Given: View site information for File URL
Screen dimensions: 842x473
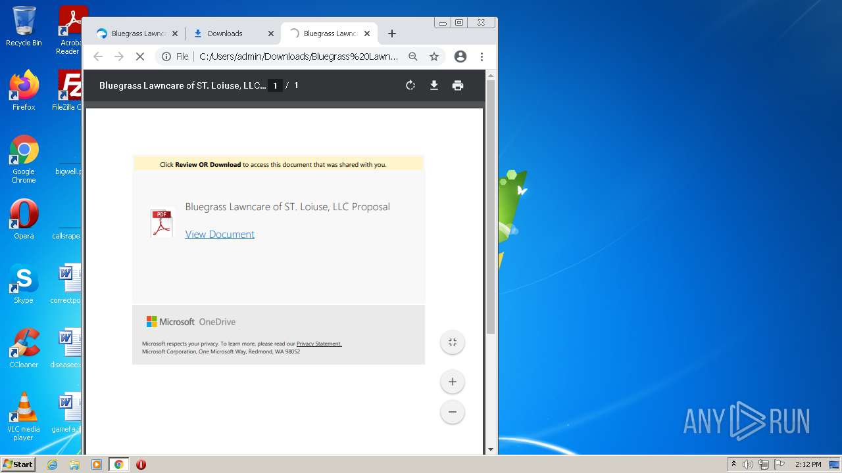Looking at the screenshot, I should (x=175, y=56).
